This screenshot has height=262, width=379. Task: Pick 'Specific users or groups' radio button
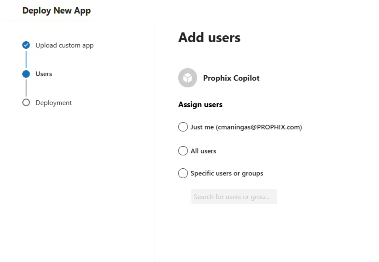click(183, 173)
